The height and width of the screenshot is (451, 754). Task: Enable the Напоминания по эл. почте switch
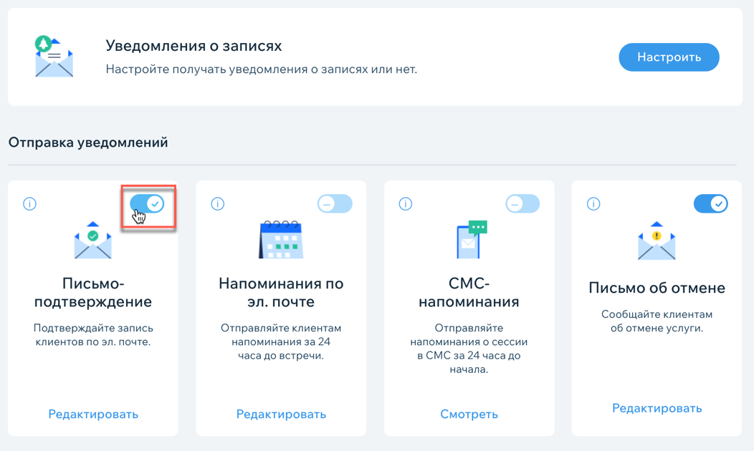point(335,203)
